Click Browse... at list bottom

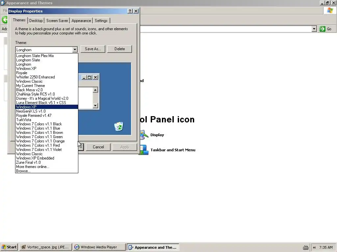47,171
